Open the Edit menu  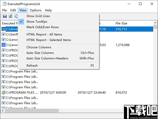tap(13, 10)
